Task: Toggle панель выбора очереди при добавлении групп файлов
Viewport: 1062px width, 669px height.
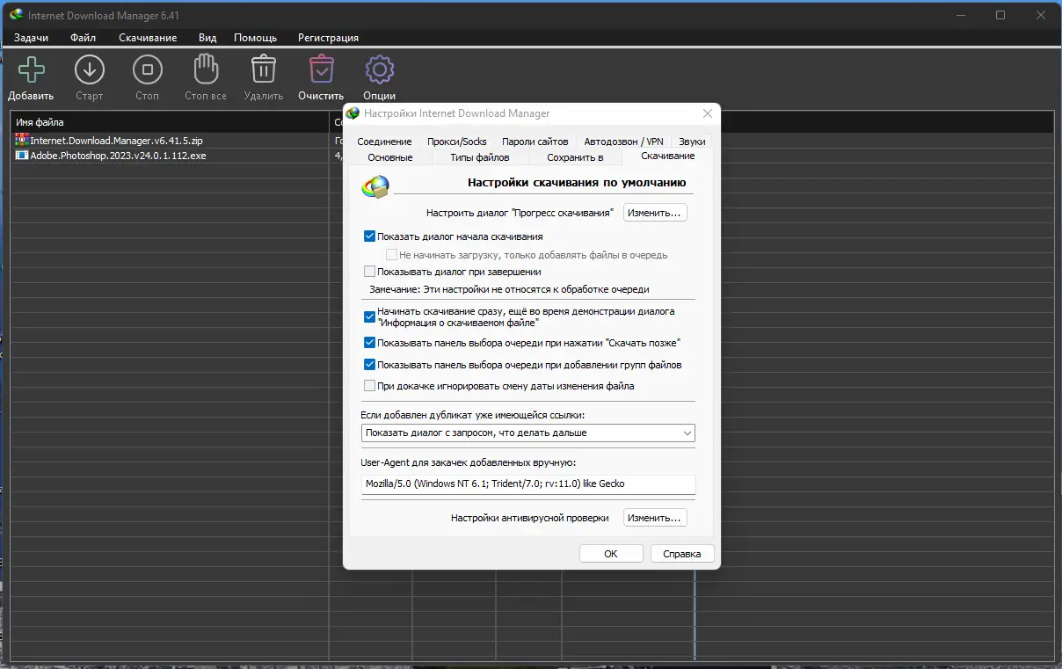Action: tap(369, 364)
